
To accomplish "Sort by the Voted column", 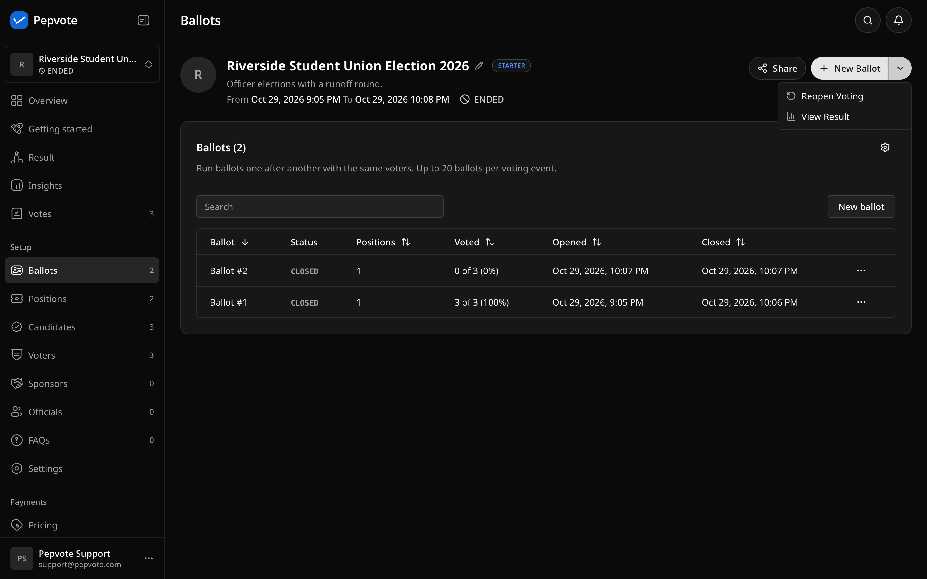I will (x=474, y=242).
